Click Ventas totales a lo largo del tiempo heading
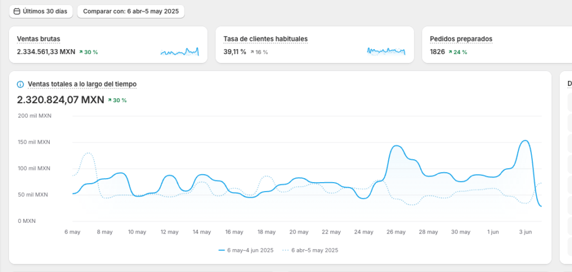 click(x=82, y=84)
